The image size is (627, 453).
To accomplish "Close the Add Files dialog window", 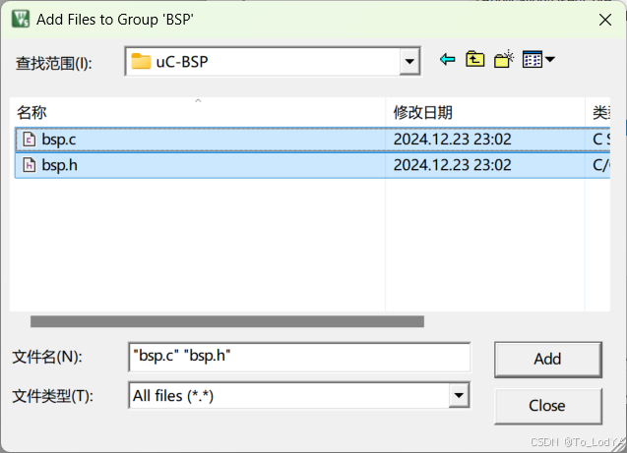I will [x=605, y=20].
